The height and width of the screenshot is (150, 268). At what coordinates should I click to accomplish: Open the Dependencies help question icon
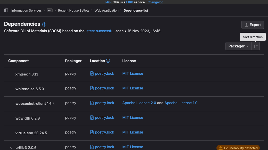[x=44, y=24]
